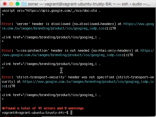
Task: Click the green zoom window button
Action: pyautogui.click(x=17, y=4)
